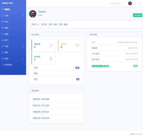143x137 pixels.
Task: Expand the 系统 submenu arrow in sidebar
Action: [23, 58]
